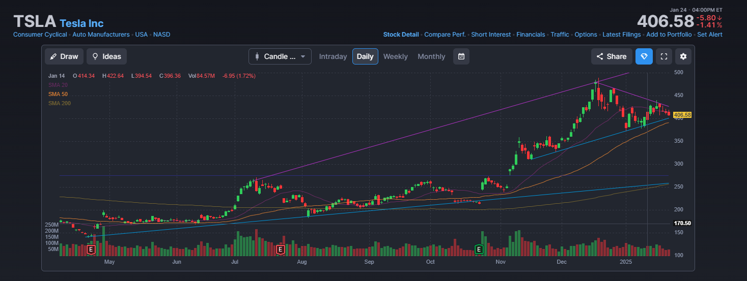This screenshot has height=281, width=747.
Task: Open chart settings gear
Action: point(683,56)
